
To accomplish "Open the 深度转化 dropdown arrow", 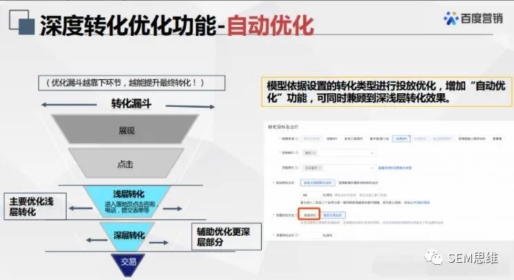I will pos(372,168).
